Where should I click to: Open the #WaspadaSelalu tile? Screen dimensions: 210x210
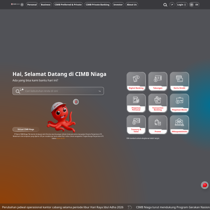(x=180, y=125)
